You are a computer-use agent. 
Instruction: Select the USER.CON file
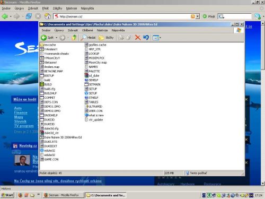click(94, 111)
